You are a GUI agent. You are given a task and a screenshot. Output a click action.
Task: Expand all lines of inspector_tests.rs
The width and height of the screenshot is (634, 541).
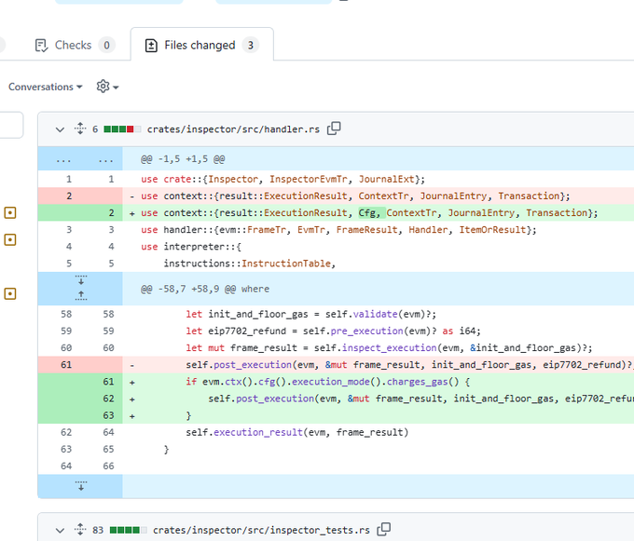pyautogui.click(x=80, y=529)
